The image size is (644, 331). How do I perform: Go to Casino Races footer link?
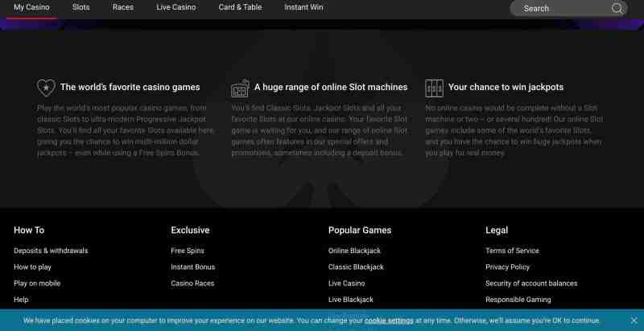[192, 284]
